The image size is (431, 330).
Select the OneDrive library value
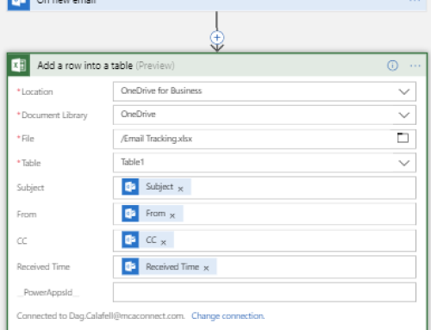pos(138,114)
